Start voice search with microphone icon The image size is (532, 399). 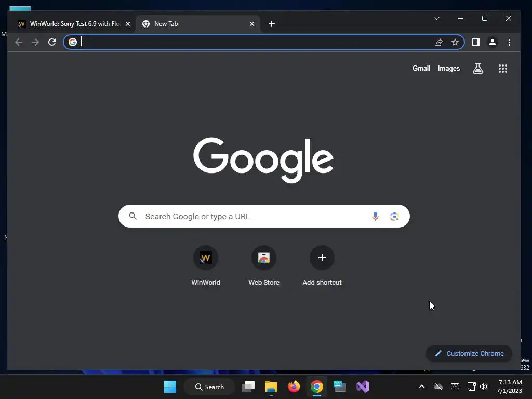point(375,217)
